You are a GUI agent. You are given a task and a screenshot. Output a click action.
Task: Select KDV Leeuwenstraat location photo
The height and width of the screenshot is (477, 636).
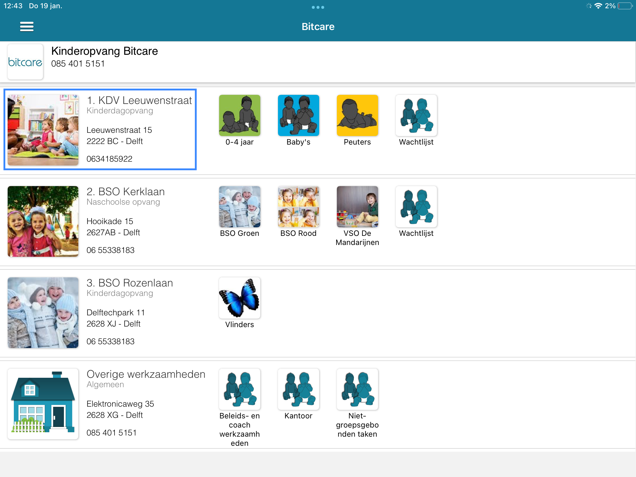[43, 130]
